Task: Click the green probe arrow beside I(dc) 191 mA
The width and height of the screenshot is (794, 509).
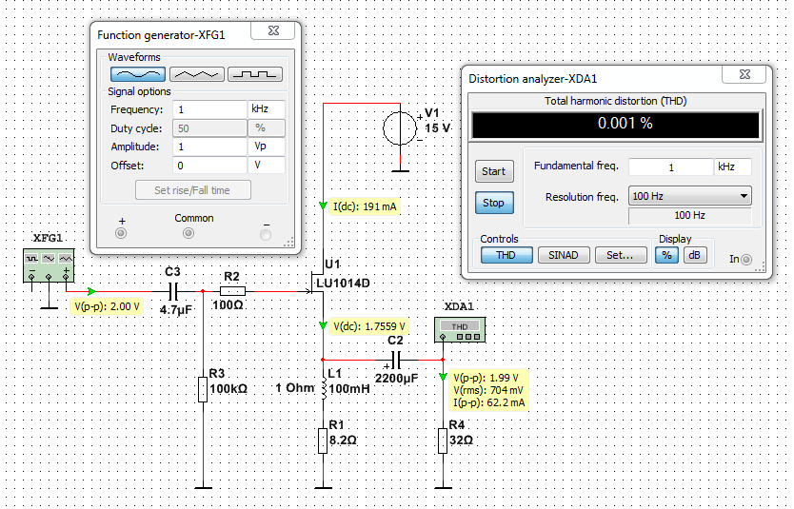Action: (x=323, y=206)
